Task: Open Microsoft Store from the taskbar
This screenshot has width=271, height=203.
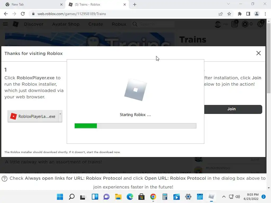Action: pos(141,197)
